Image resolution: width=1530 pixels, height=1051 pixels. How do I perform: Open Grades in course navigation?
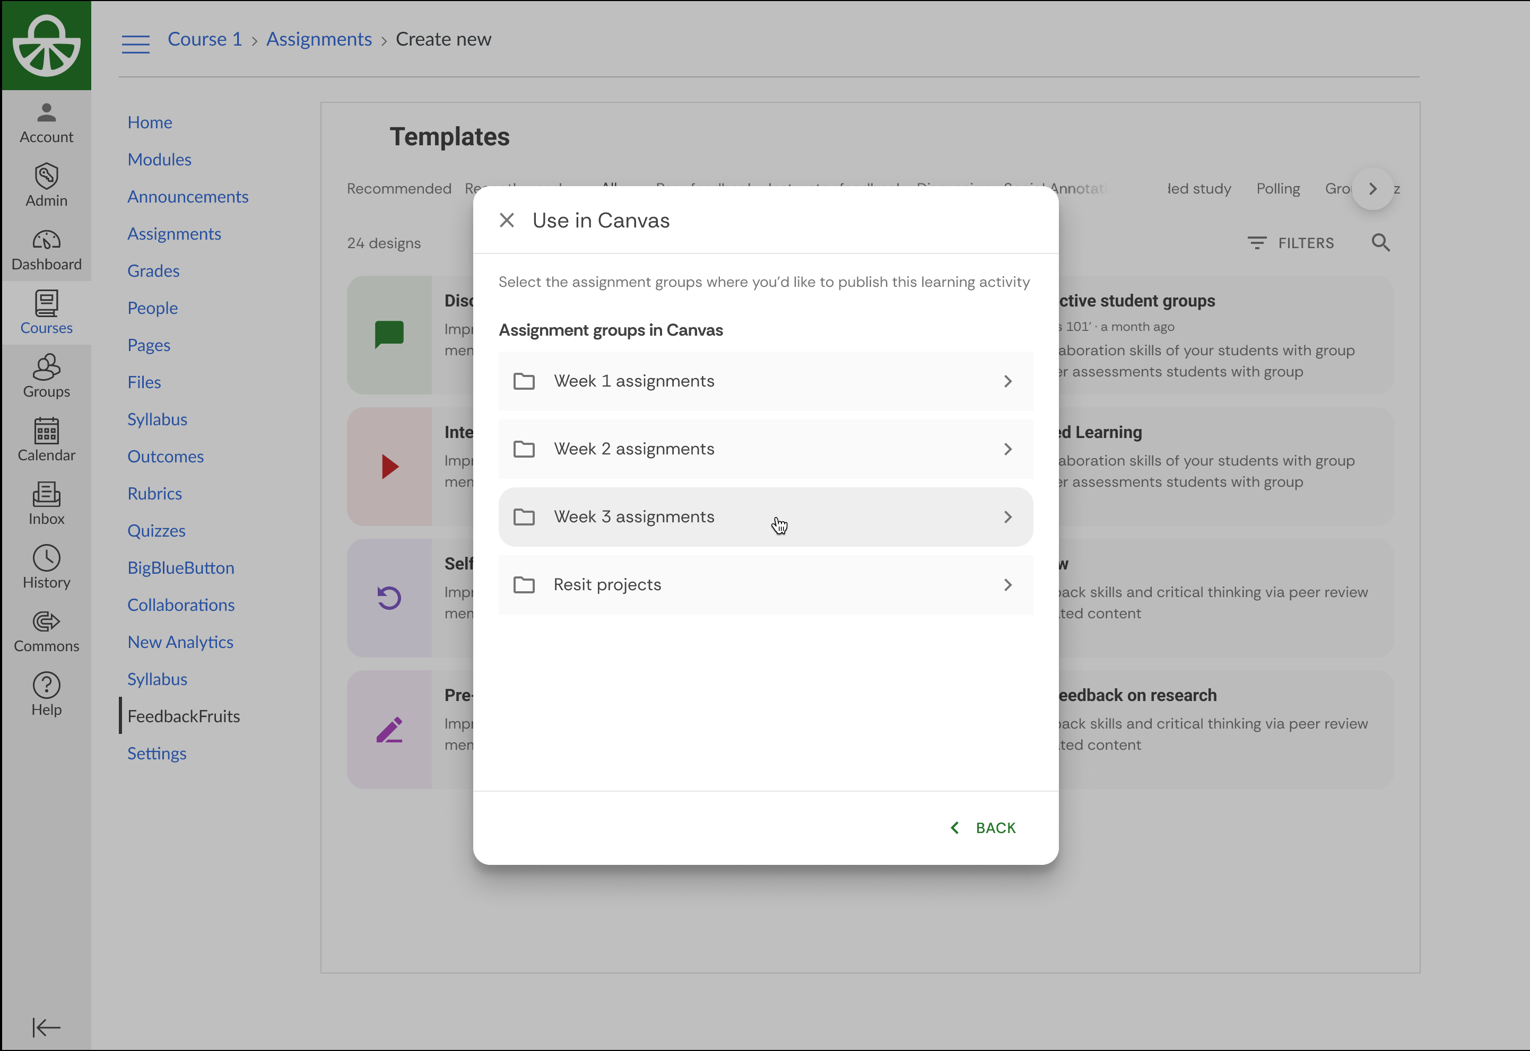click(x=153, y=270)
